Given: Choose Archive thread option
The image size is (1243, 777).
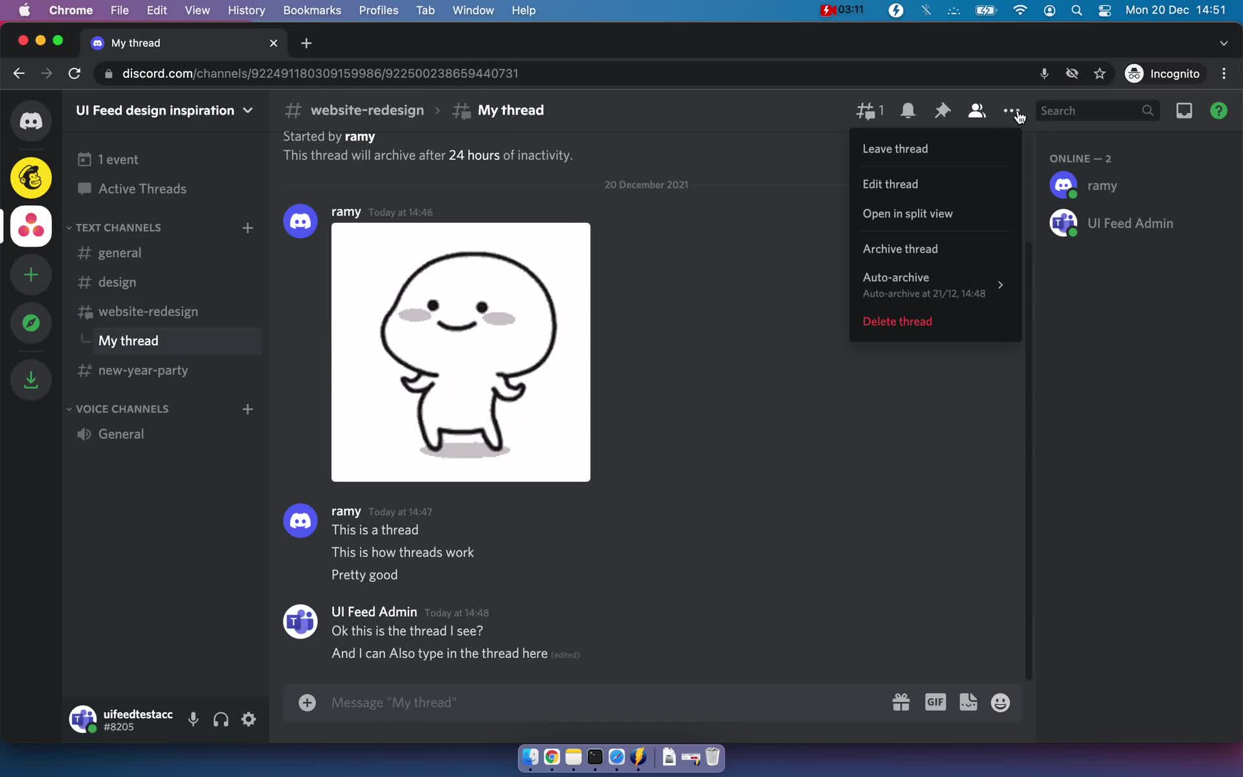Looking at the screenshot, I should point(935,249).
